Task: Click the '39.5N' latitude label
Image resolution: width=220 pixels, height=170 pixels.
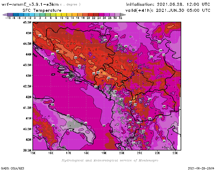Action: pyautogui.click(x=27, y=150)
